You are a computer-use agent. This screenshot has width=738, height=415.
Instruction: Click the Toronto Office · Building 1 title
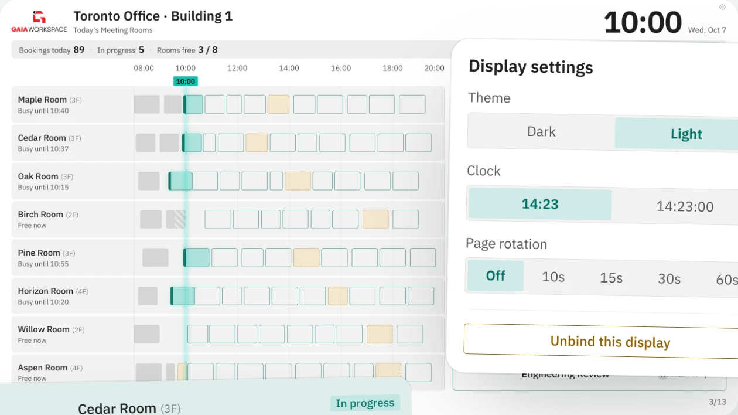[x=153, y=16]
